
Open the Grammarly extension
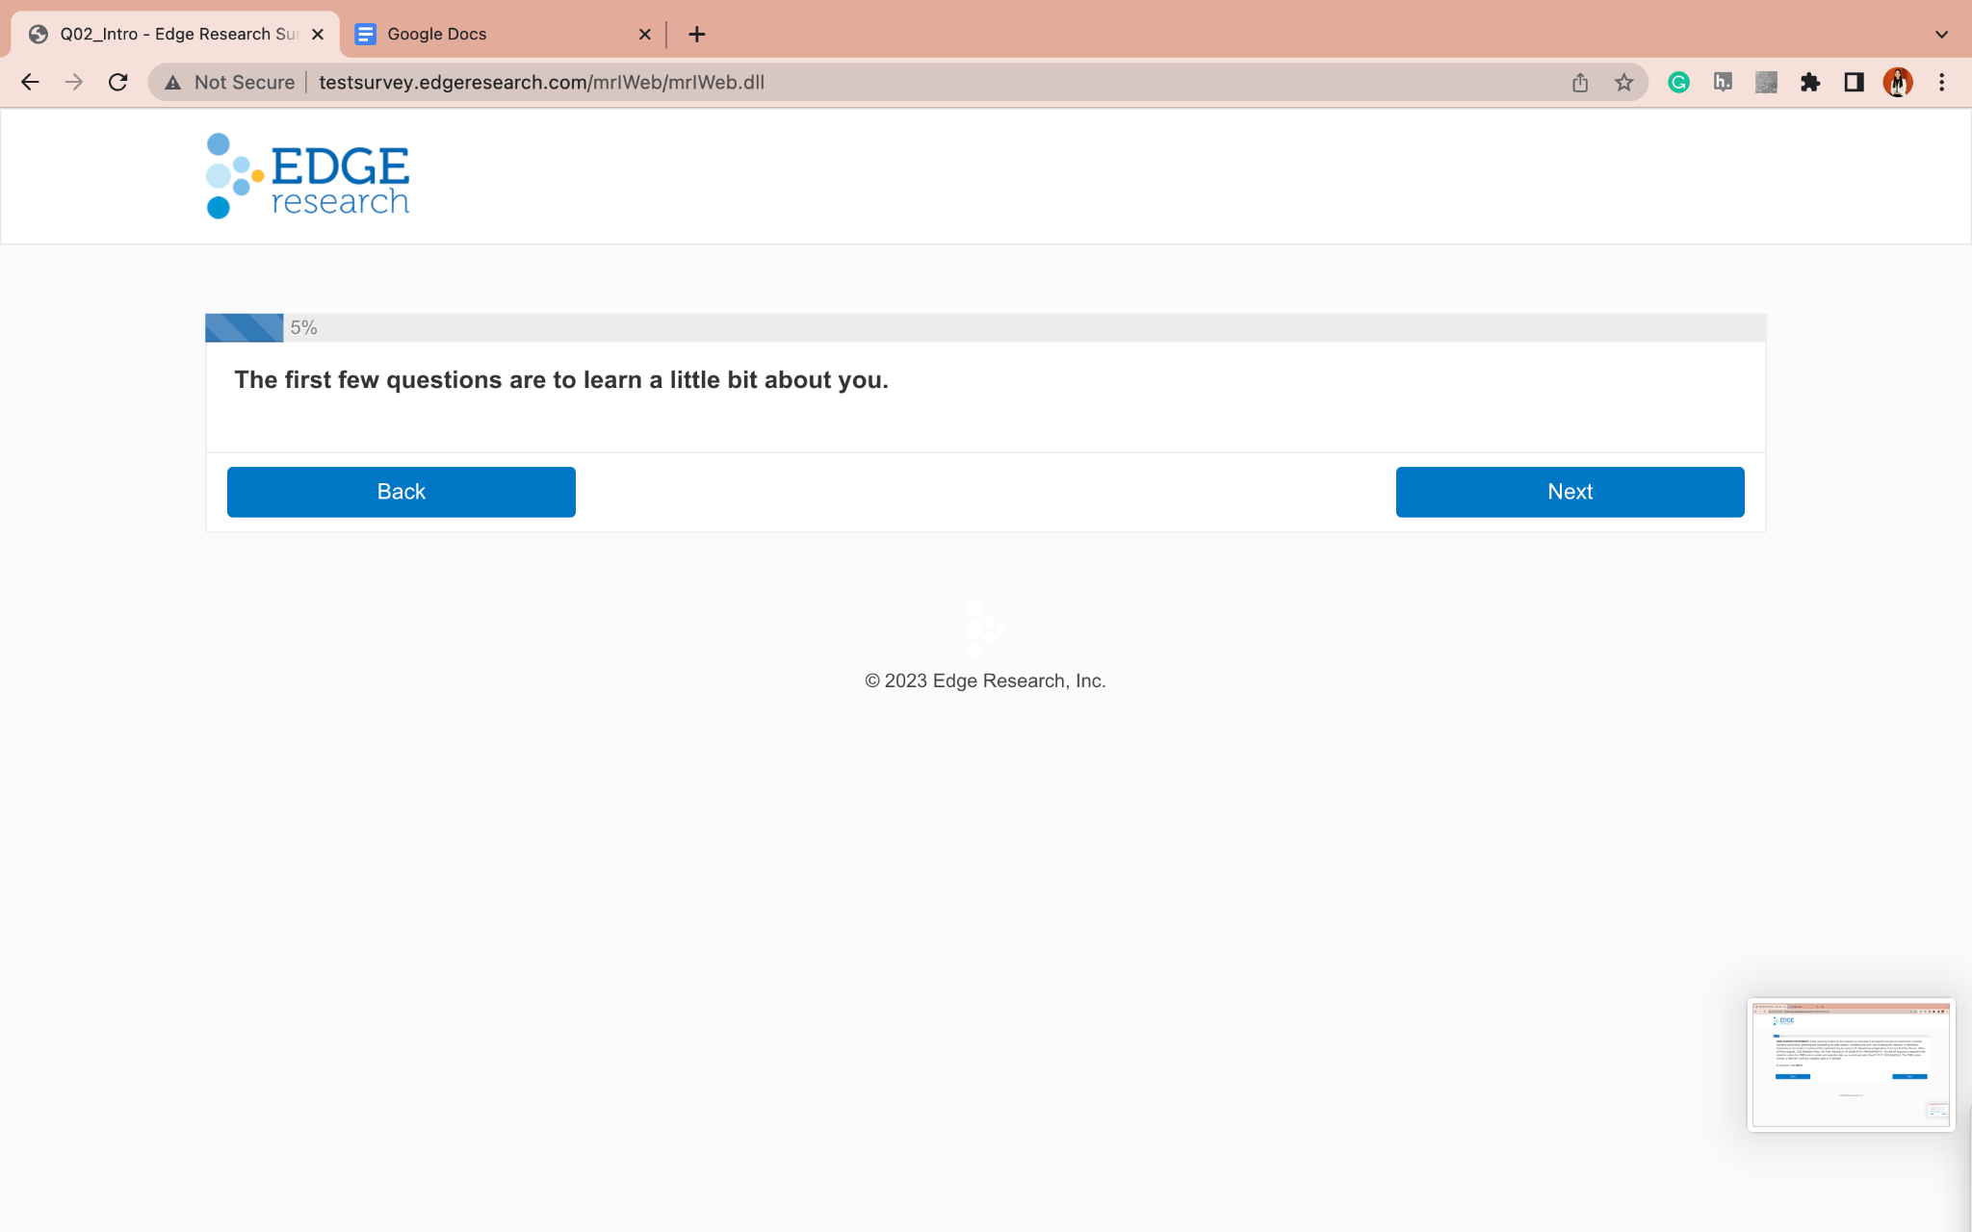point(1678,83)
